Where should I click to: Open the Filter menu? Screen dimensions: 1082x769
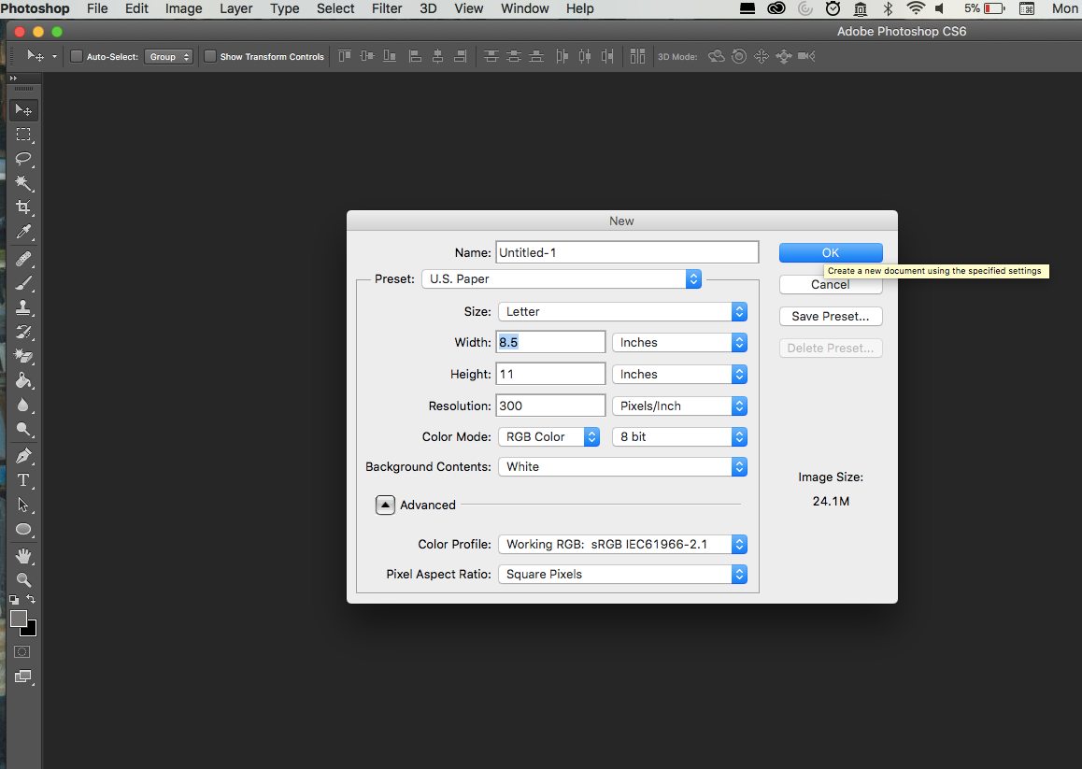coord(387,8)
